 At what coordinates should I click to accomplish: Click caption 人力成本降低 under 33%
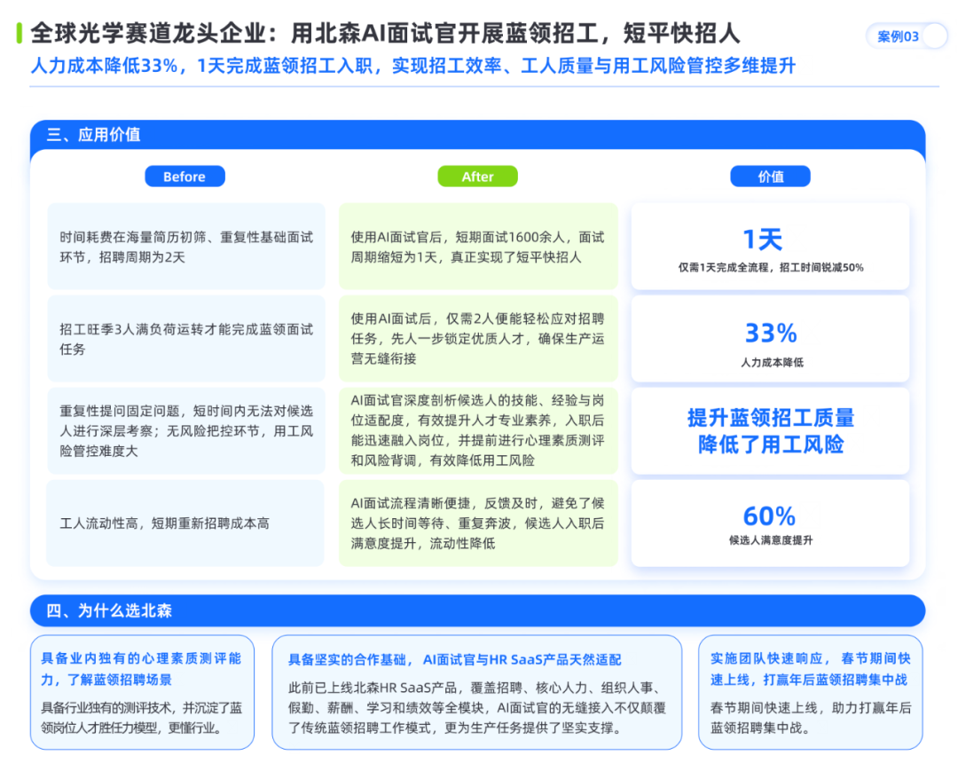click(x=772, y=362)
